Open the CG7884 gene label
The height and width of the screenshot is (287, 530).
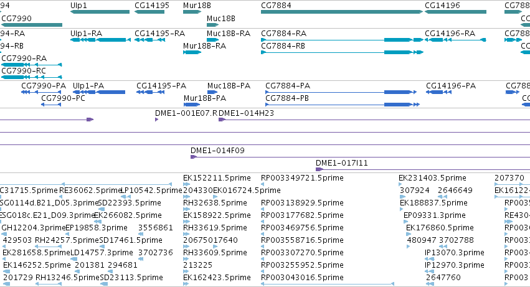276,6
